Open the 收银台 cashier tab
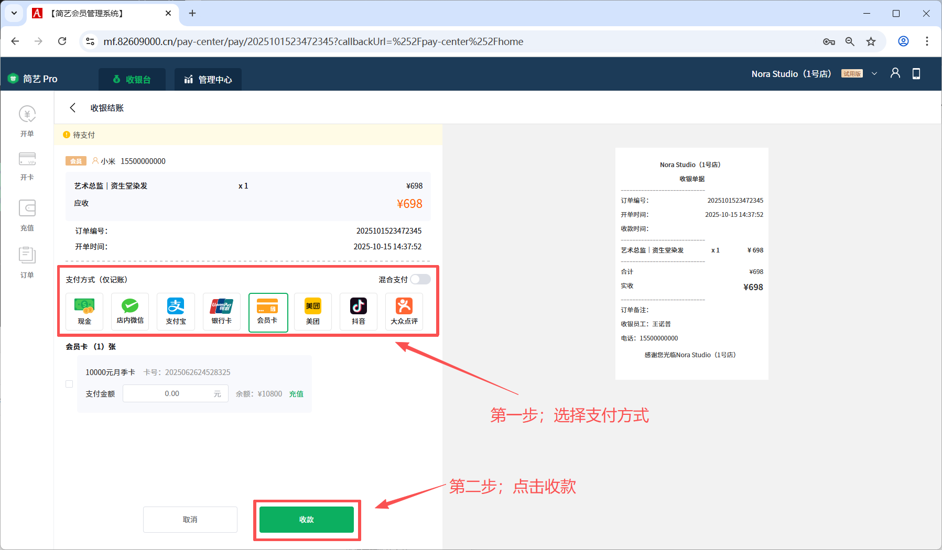The width and height of the screenshot is (942, 550). (x=132, y=80)
